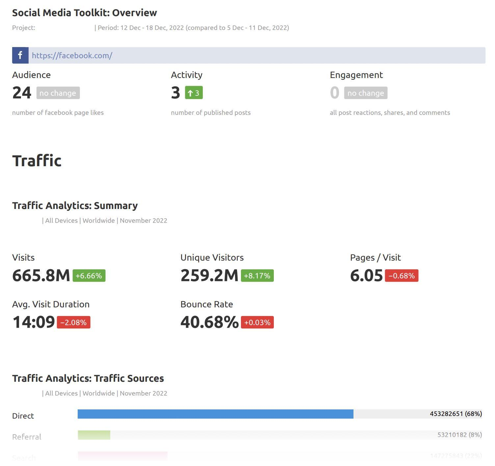Click the Engagement 'no change' badge
The height and width of the screenshot is (466, 495).
click(x=366, y=93)
